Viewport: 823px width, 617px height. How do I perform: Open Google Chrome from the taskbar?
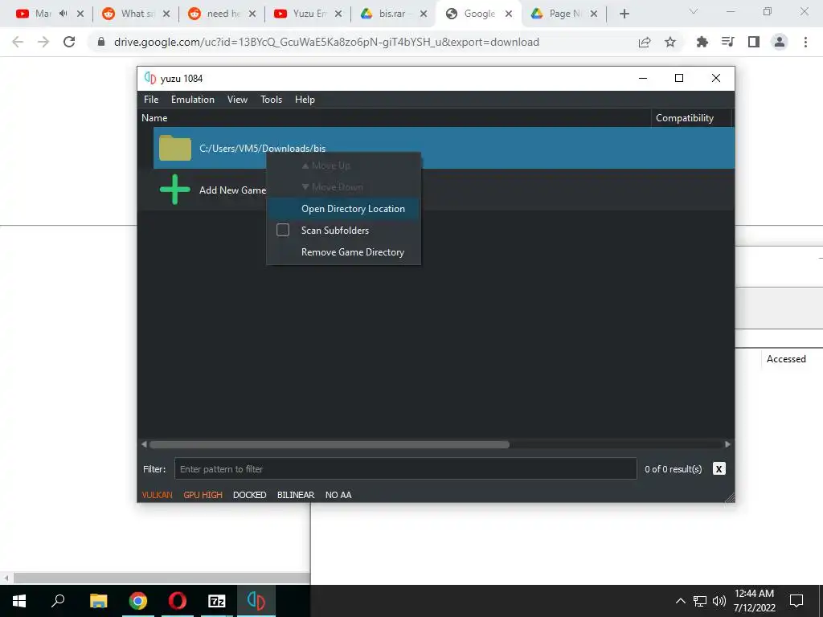(x=138, y=601)
